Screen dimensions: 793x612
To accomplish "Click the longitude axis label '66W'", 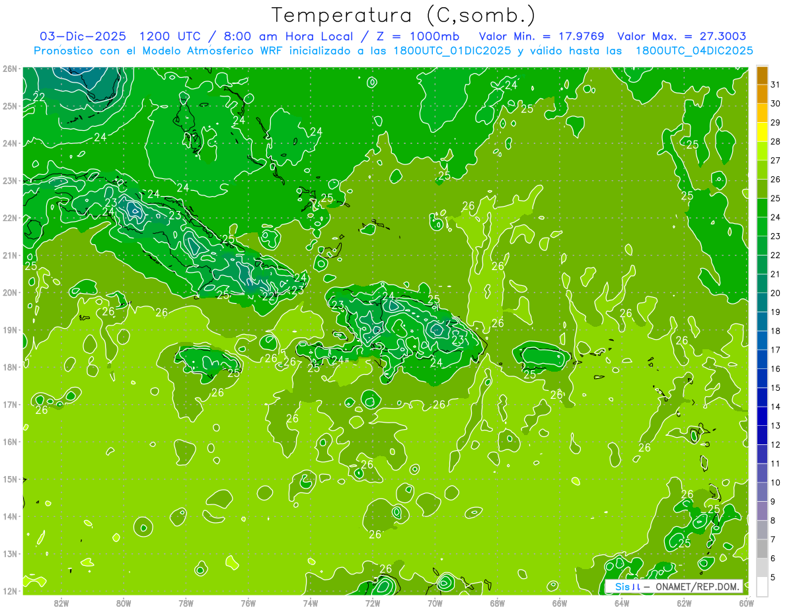I will tap(559, 603).
